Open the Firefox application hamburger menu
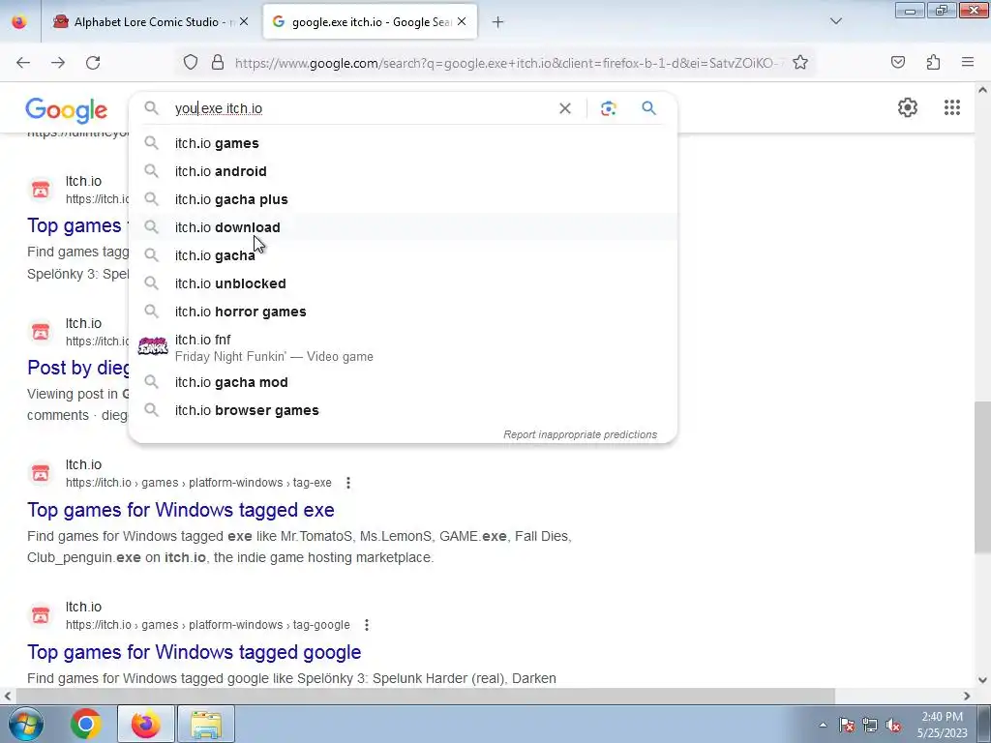This screenshot has width=991, height=743. 968,63
